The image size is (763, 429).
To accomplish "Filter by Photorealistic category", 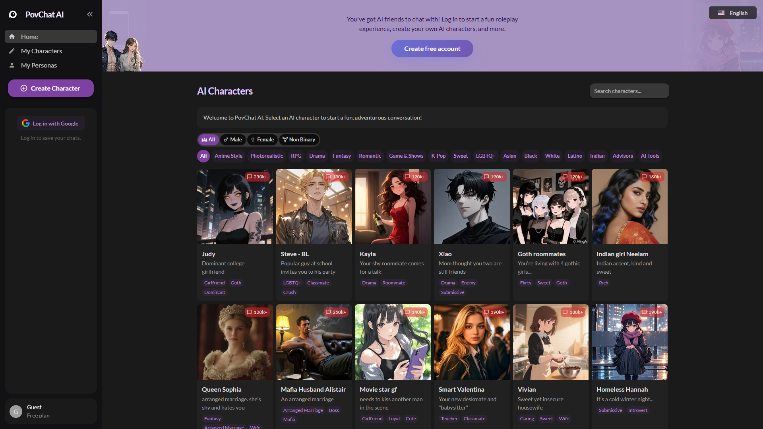I will [267, 156].
